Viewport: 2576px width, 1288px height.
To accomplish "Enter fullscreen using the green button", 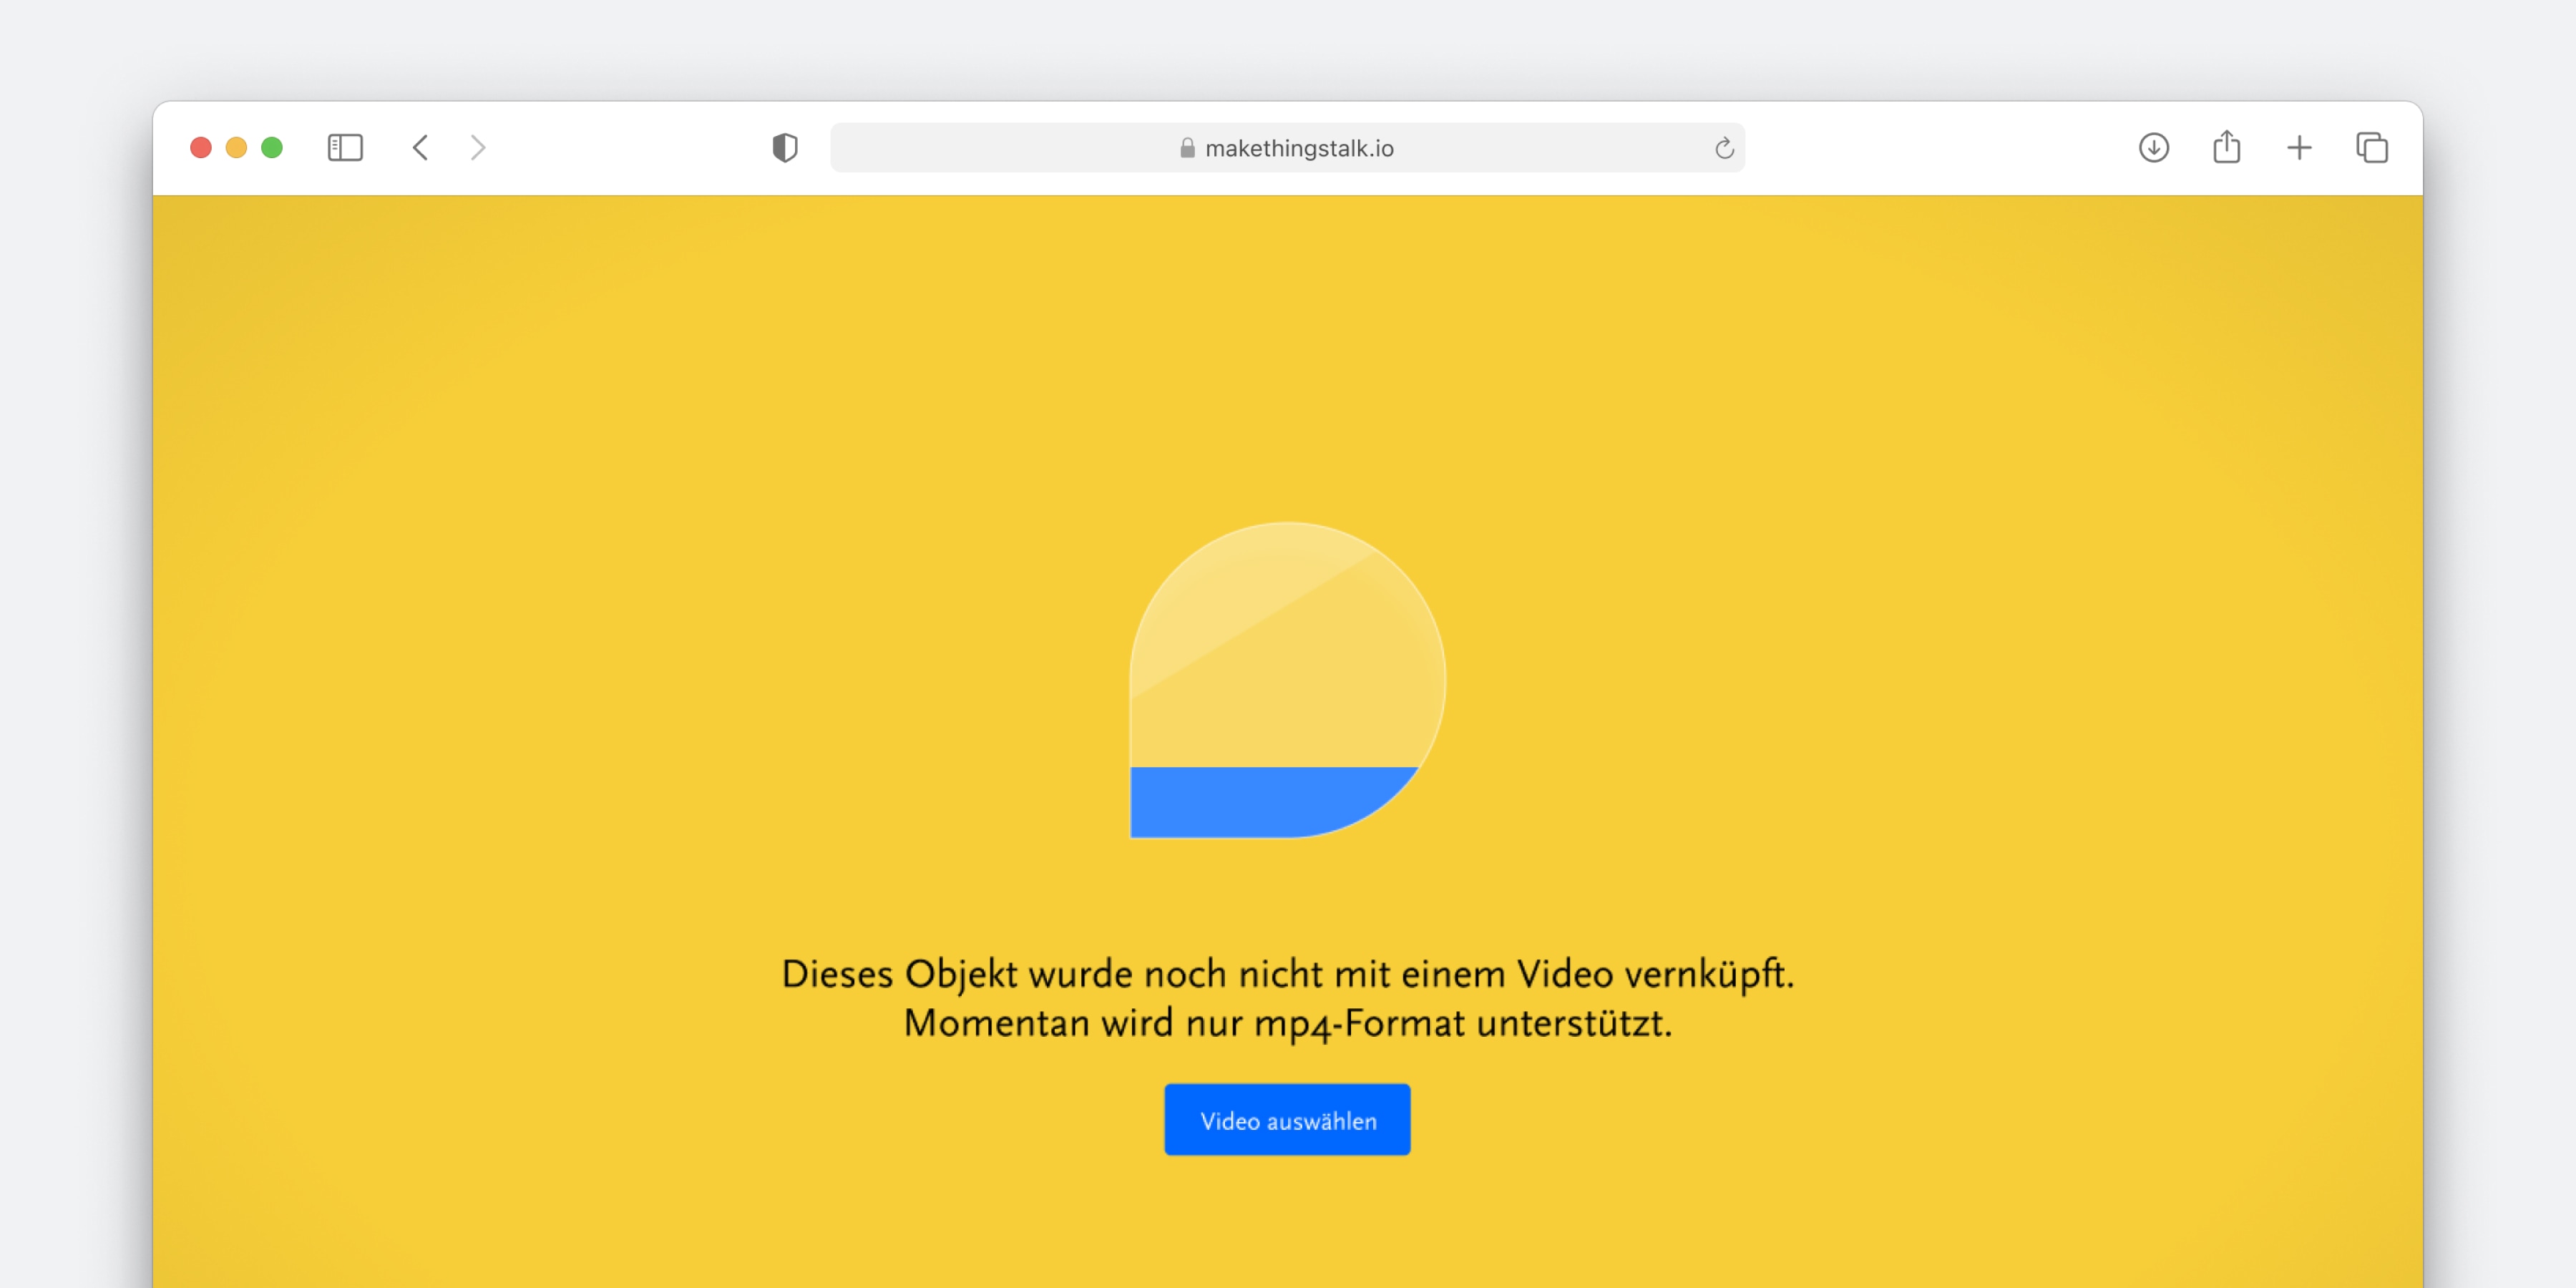I will click(272, 148).
